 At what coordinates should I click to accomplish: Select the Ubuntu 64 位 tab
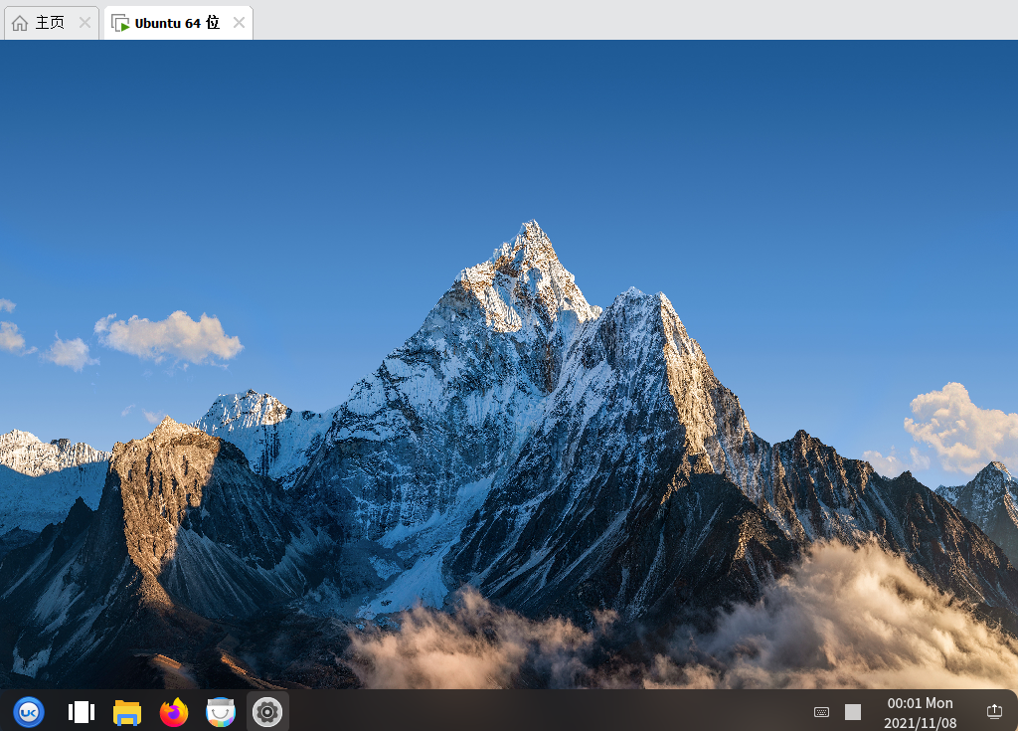pos(177,21)
